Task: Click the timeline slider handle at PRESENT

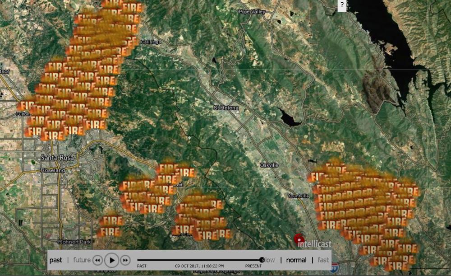Action: (262, 260)
